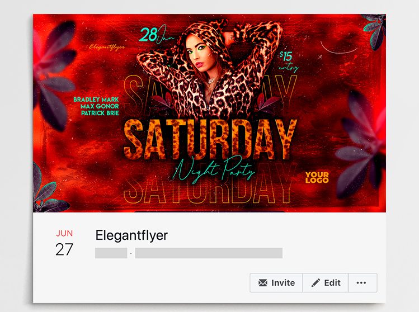Click the long gray placeholder bar
Image resolution: width=419 pixels, height=312 pixels.
click(209, 253)
